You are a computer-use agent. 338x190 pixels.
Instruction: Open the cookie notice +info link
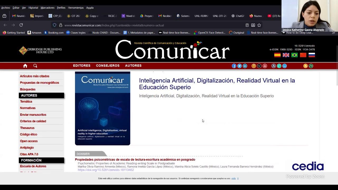pyautogui.click(x=233, y=178)
